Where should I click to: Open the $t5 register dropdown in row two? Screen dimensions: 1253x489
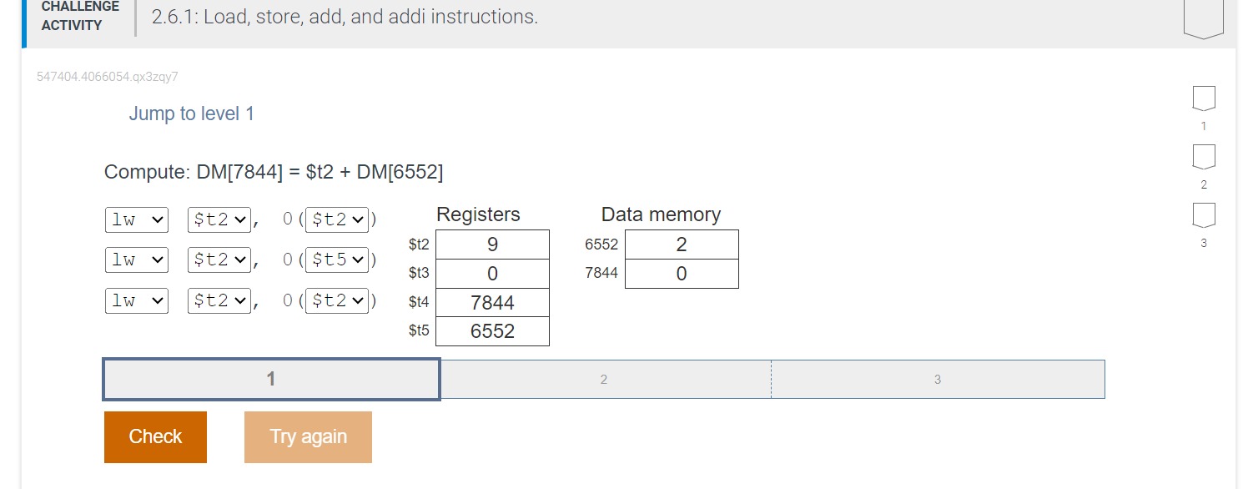[337, 260]
